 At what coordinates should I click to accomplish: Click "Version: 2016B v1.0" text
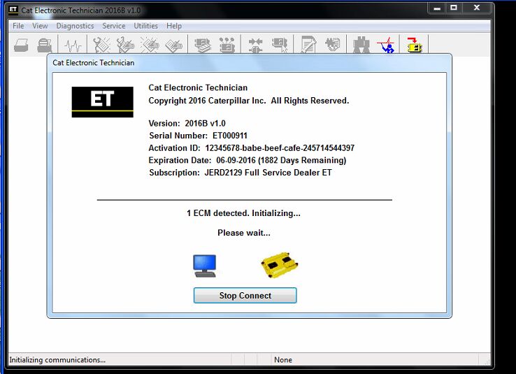187,123
